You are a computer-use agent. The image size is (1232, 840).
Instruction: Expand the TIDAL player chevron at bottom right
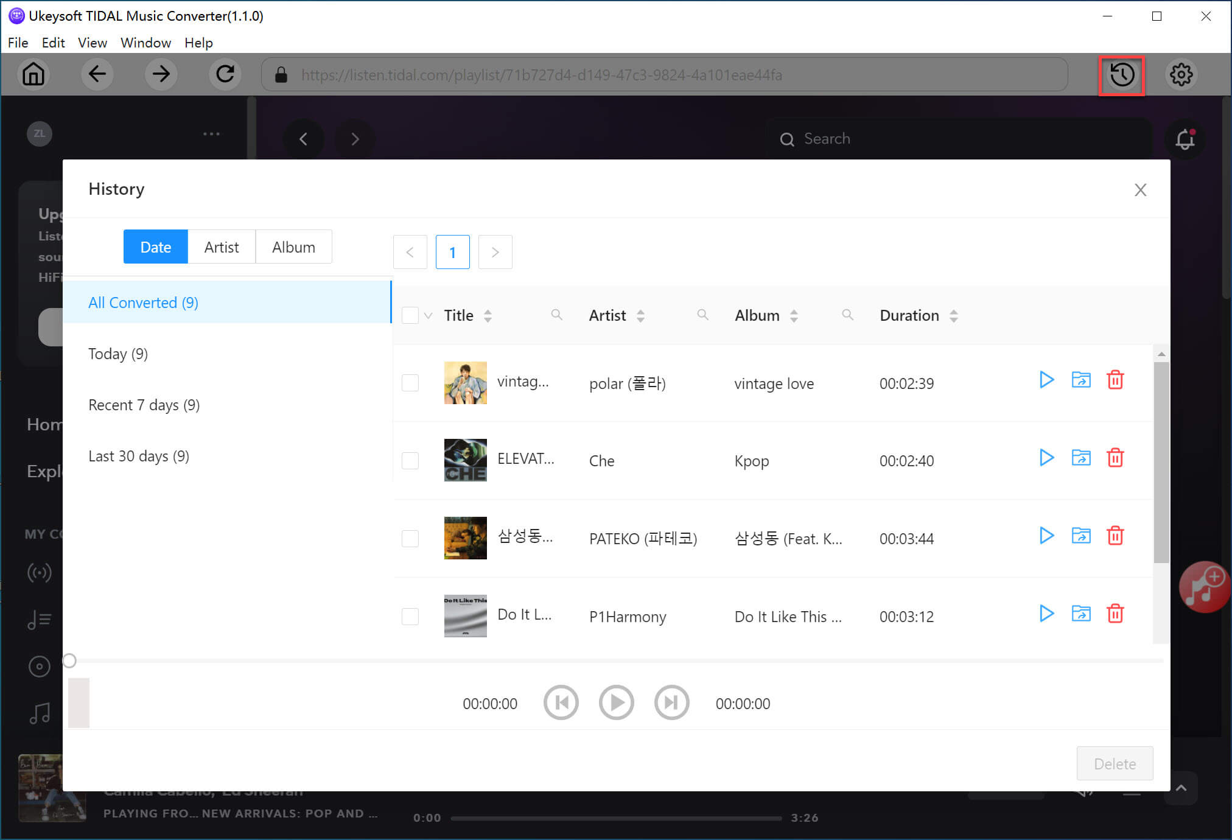(1181, 788)
